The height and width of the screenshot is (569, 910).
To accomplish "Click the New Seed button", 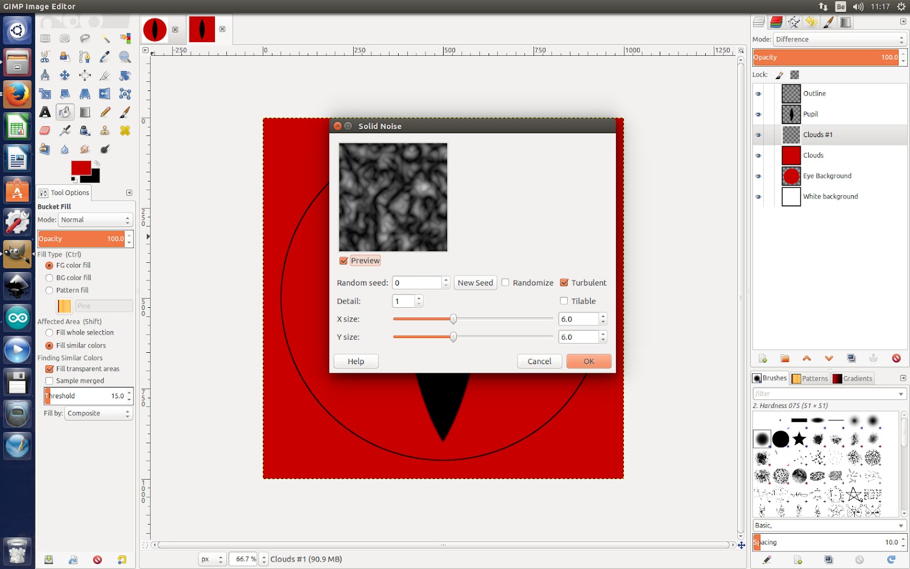I will 475,282.
